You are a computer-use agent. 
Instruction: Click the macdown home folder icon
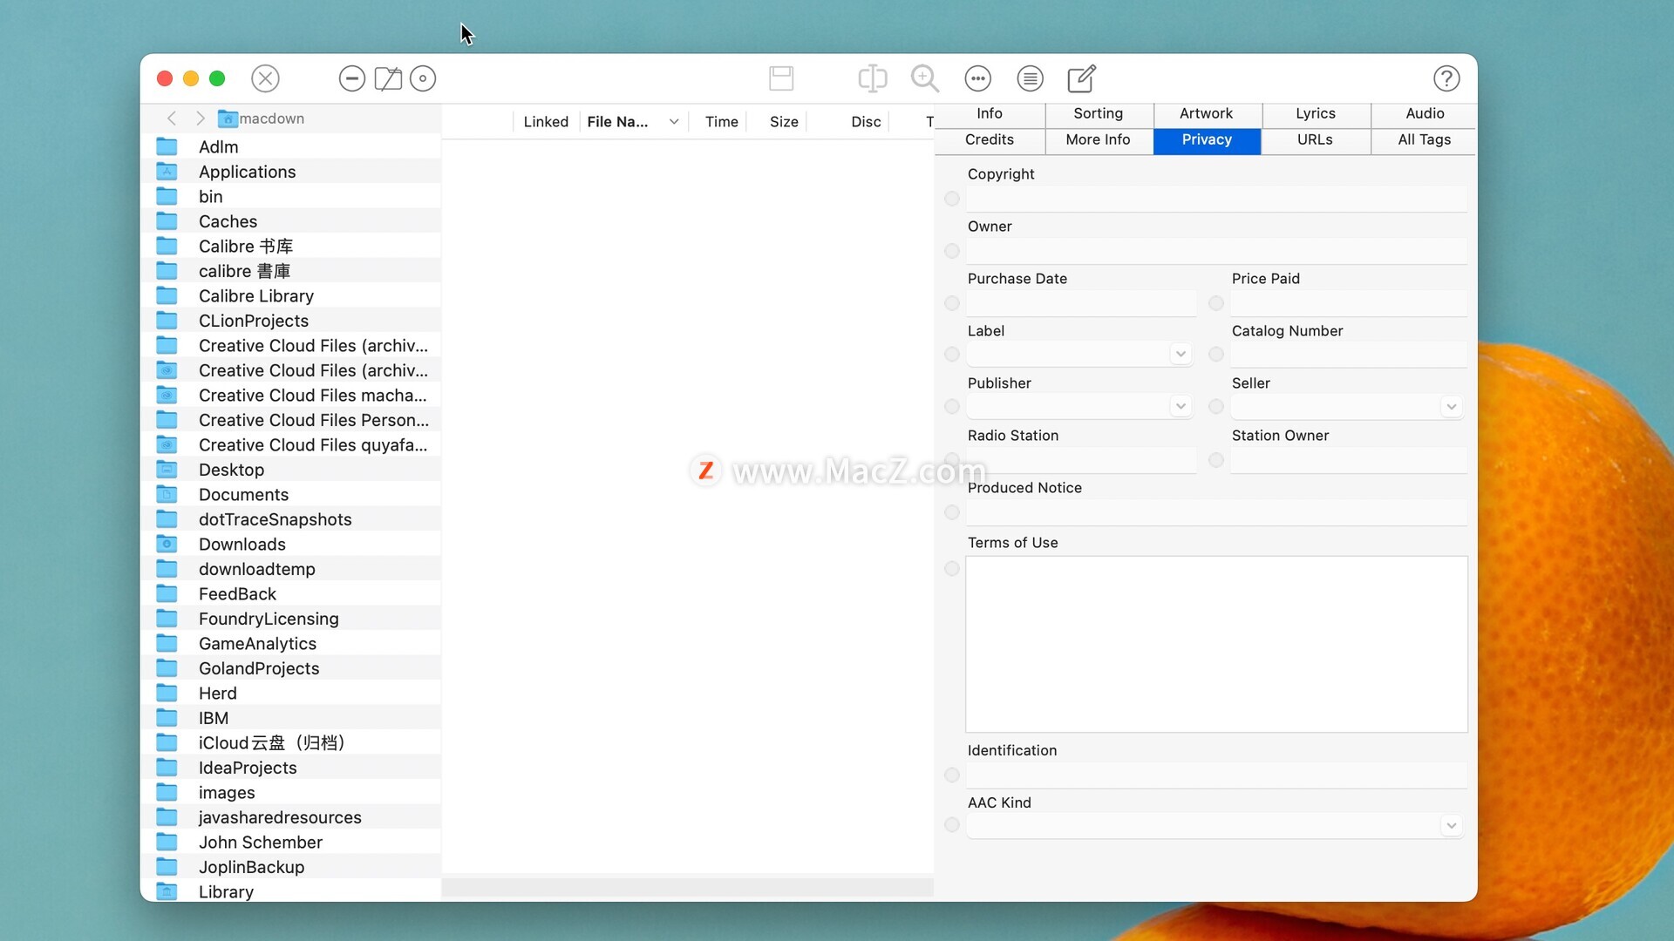tap(228, 118)
